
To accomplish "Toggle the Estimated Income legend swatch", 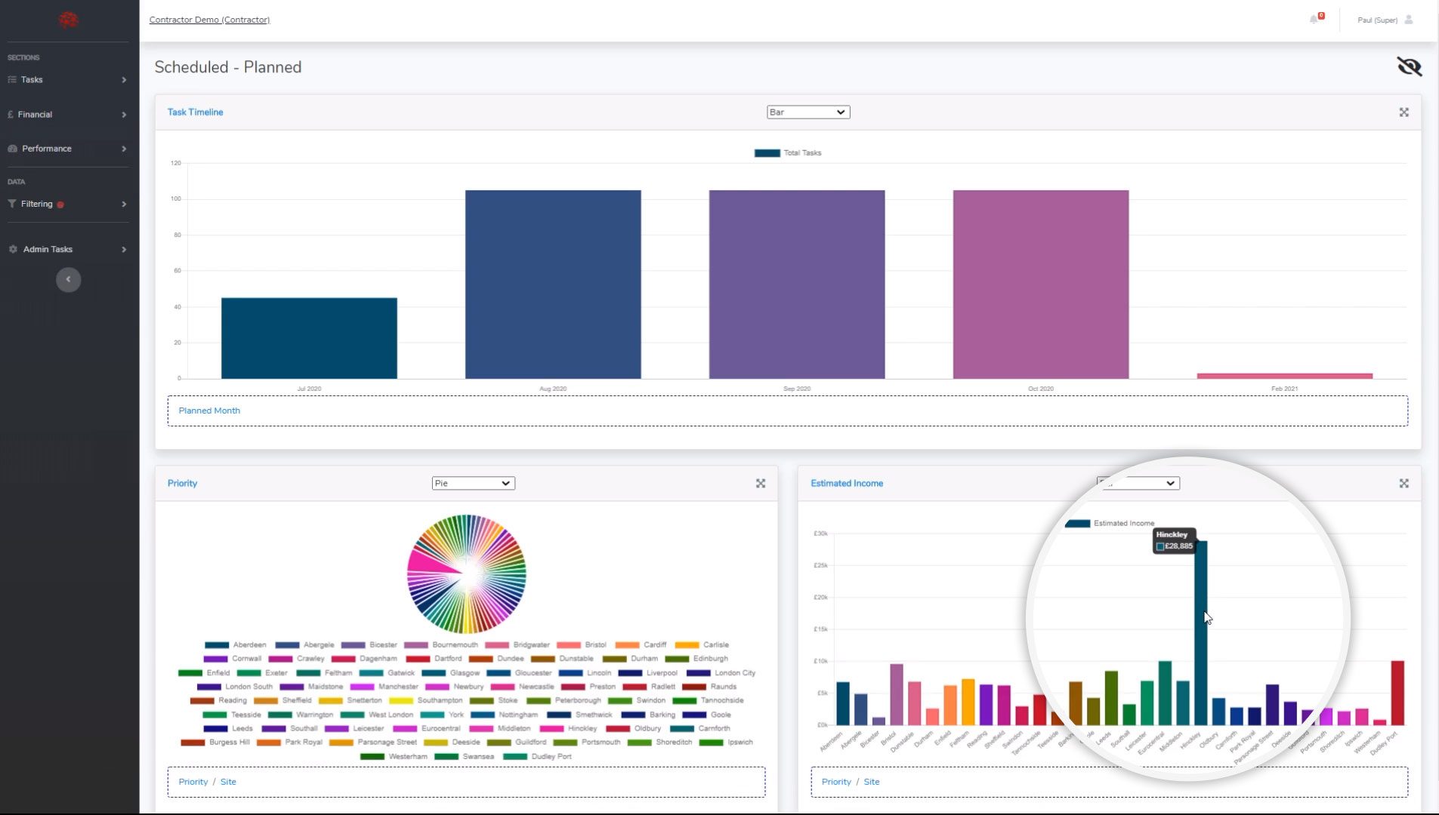I will (x=1077, y=523).
